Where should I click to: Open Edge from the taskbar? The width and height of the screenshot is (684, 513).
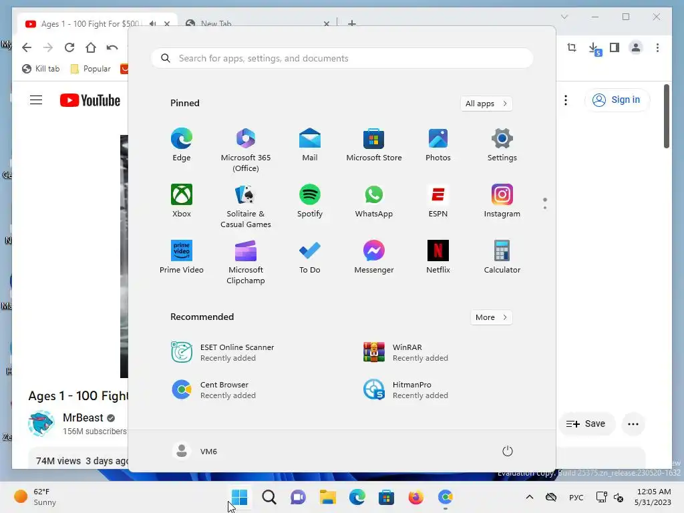[x=357, y=497]
